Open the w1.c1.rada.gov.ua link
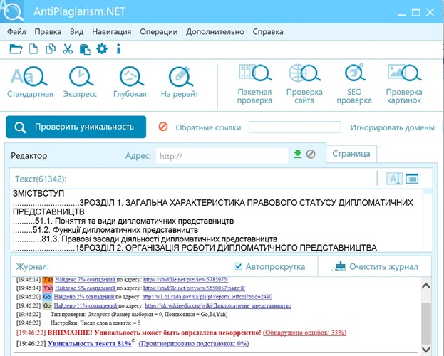 (x=207, y=297)
